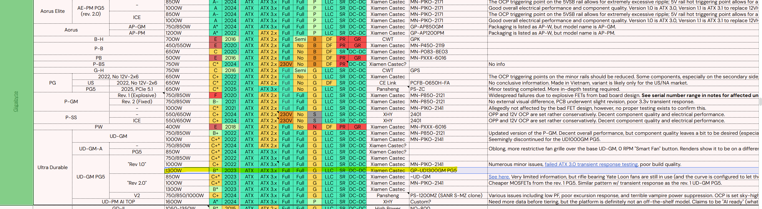Viewport: 762px width, 209px height.
Task: Select the '2025, PCIe 5.1' cell
Action: tap(137, 89)
